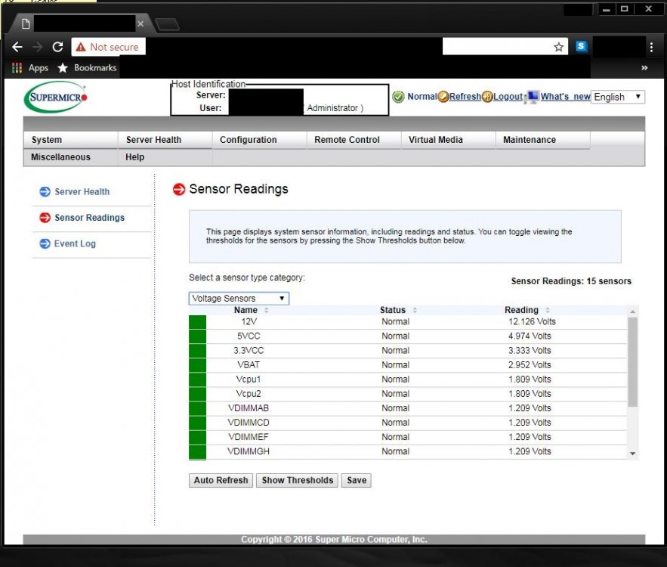Click the green status swatch for VDIMMGH
The height and width of the screenshot is (567, 667).
click(197, 451)
